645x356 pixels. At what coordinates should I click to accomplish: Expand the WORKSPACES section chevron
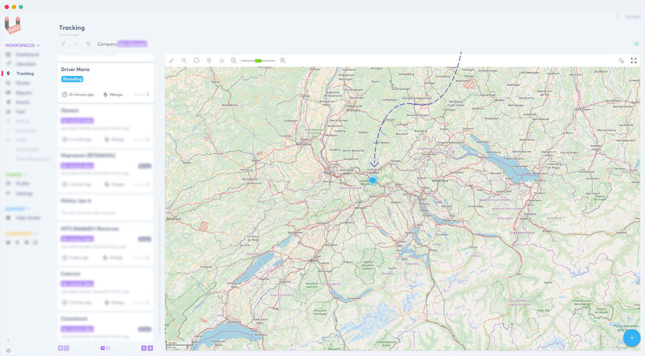point(38,45)
